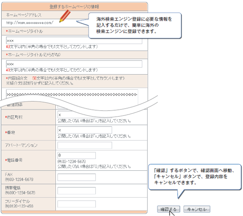Select the 番地 input field
This screenshot has height=216, width=243.
coord(85,130)
